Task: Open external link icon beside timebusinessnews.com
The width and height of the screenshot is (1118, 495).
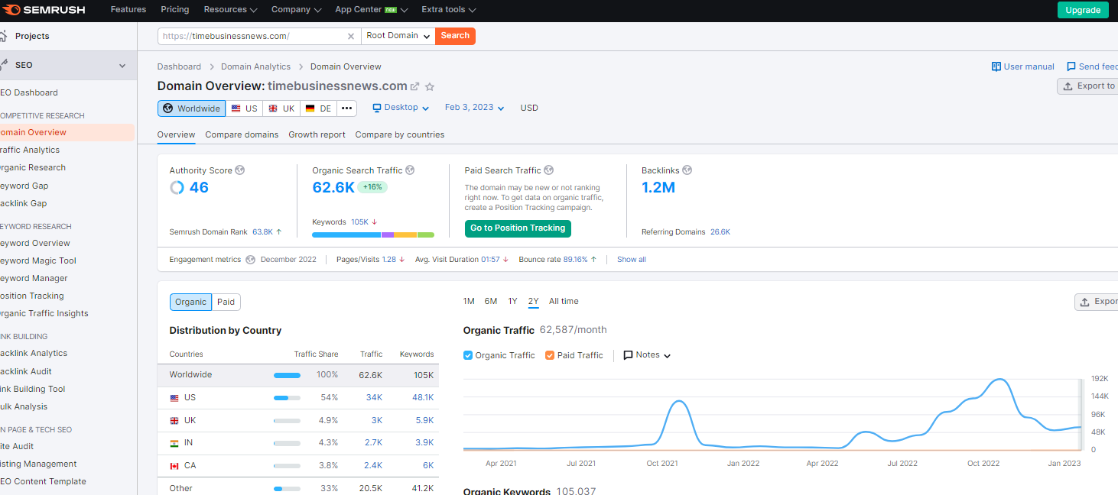Action: coord(415,87)
